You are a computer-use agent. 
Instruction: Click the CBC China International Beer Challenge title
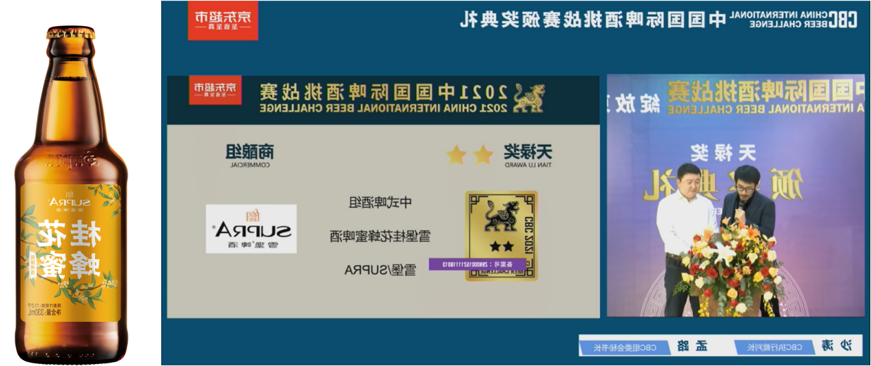[x=659, y=19]
